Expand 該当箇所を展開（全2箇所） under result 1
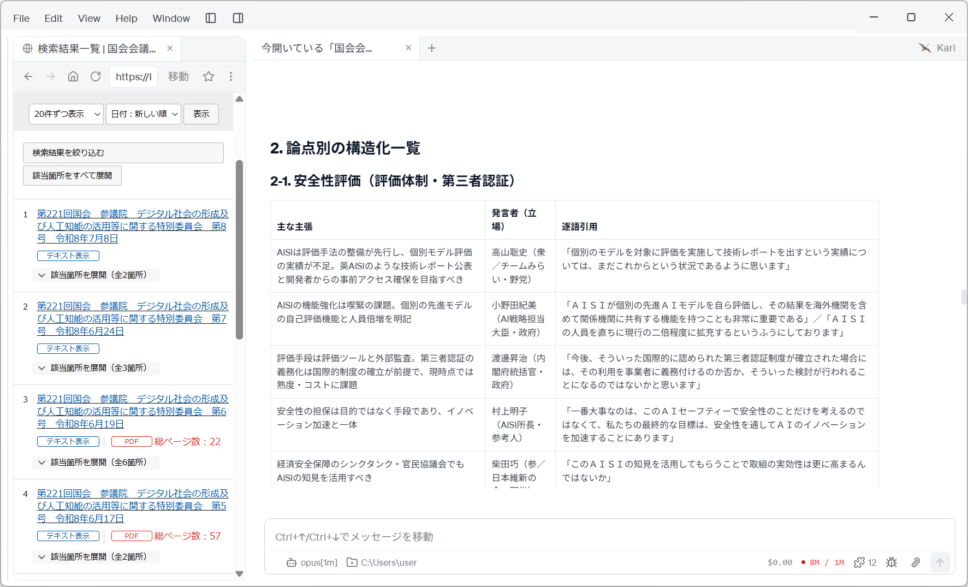The height and width of the screenshot is (587, 968). tap(96, 275)
